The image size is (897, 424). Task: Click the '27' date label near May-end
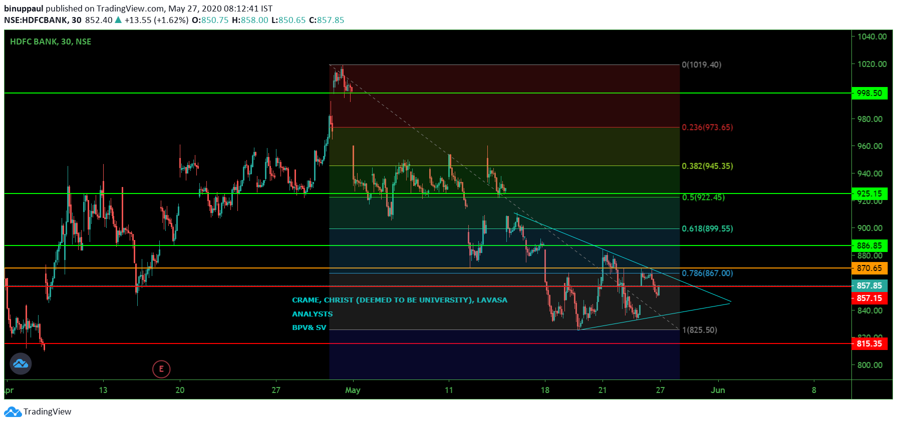660,390
